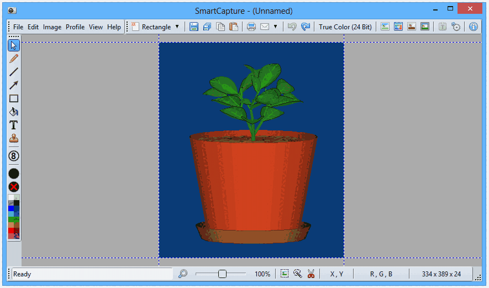This screenshot has width=489, height=288.
Task: Toggle the selection pointer tool
Action: pos(14,45)
